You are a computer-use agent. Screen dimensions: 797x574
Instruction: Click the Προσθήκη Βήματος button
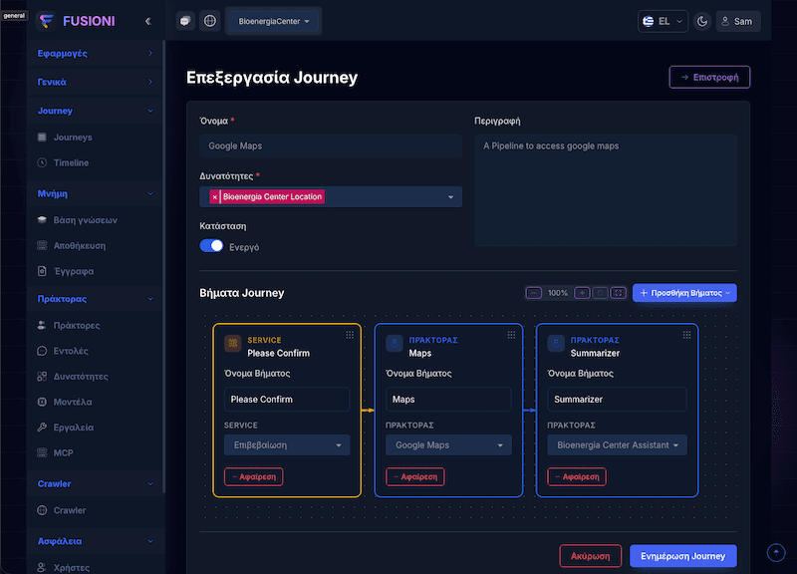click(684, 293)
